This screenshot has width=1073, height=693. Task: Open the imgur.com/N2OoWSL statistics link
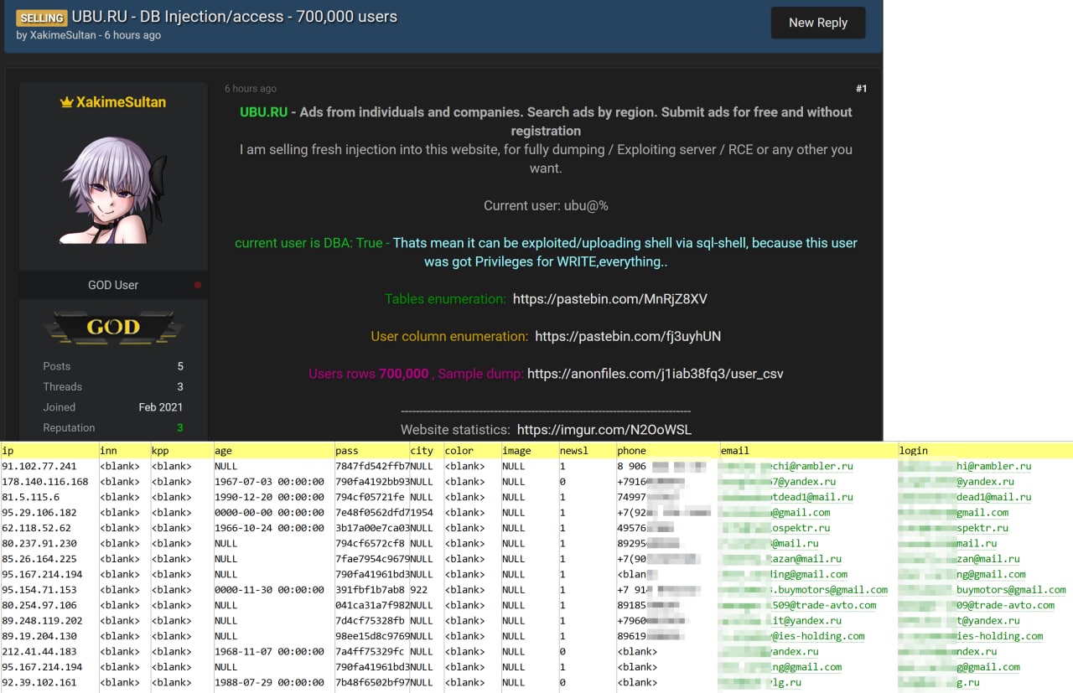(x=604, y=430)
